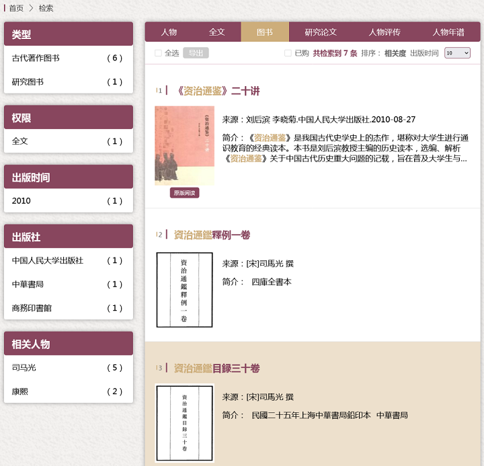This screenshot has height=466, width=484.
Task: Open the 研究论文 tab
Action: [321, 32]
